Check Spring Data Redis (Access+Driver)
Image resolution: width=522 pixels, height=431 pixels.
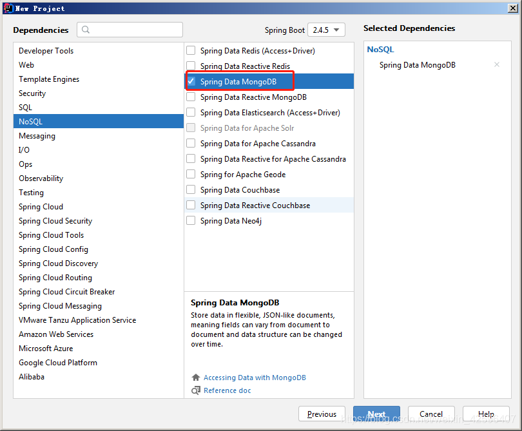[191, 51]
